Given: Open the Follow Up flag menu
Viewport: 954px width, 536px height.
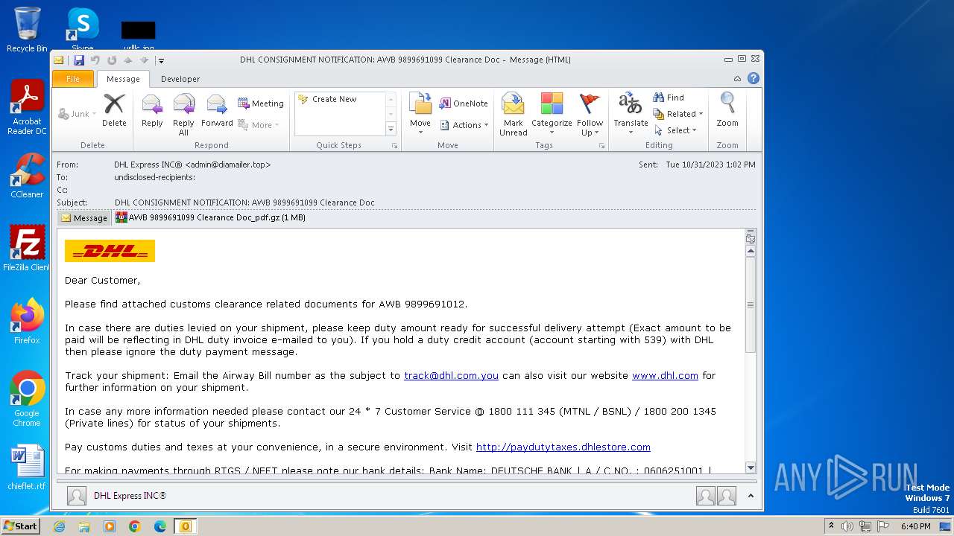Looking at the screenshot, I should pyautogui.click(x=590, y=115).
